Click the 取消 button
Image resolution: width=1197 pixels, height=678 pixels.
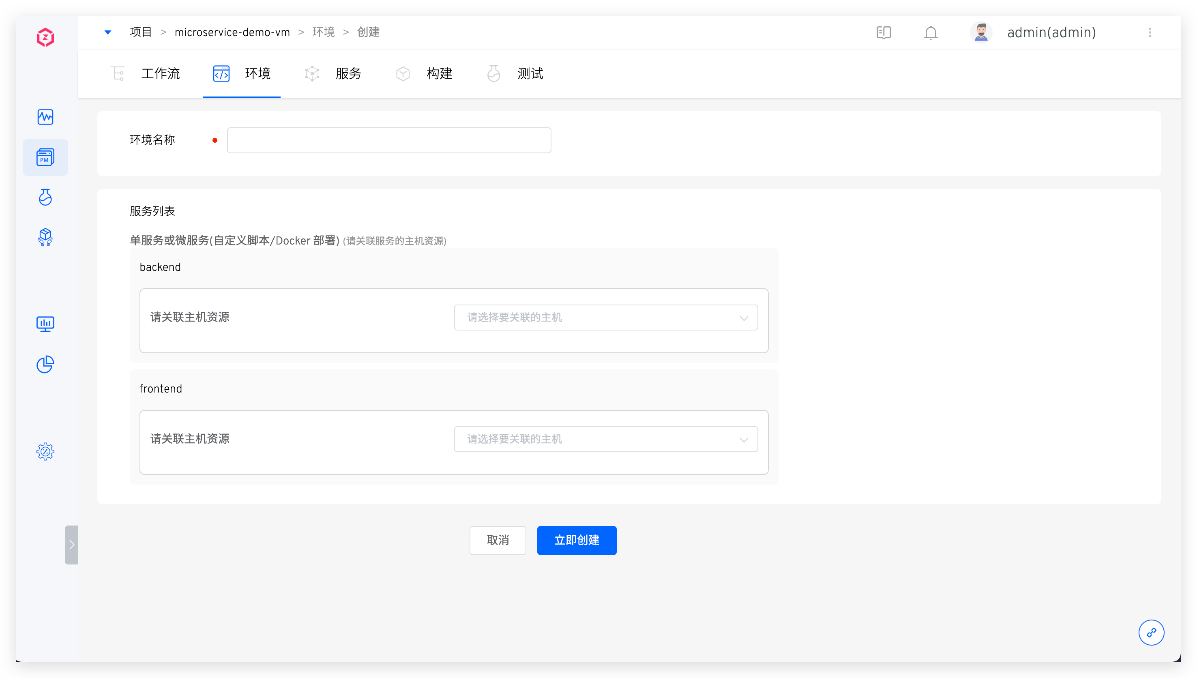[x=497, y=540]
